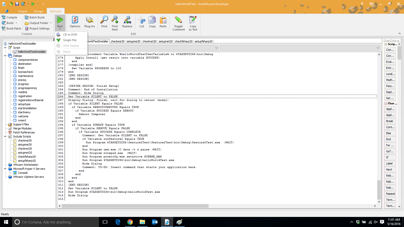
Task: Insert the If command
Action: 390,157
